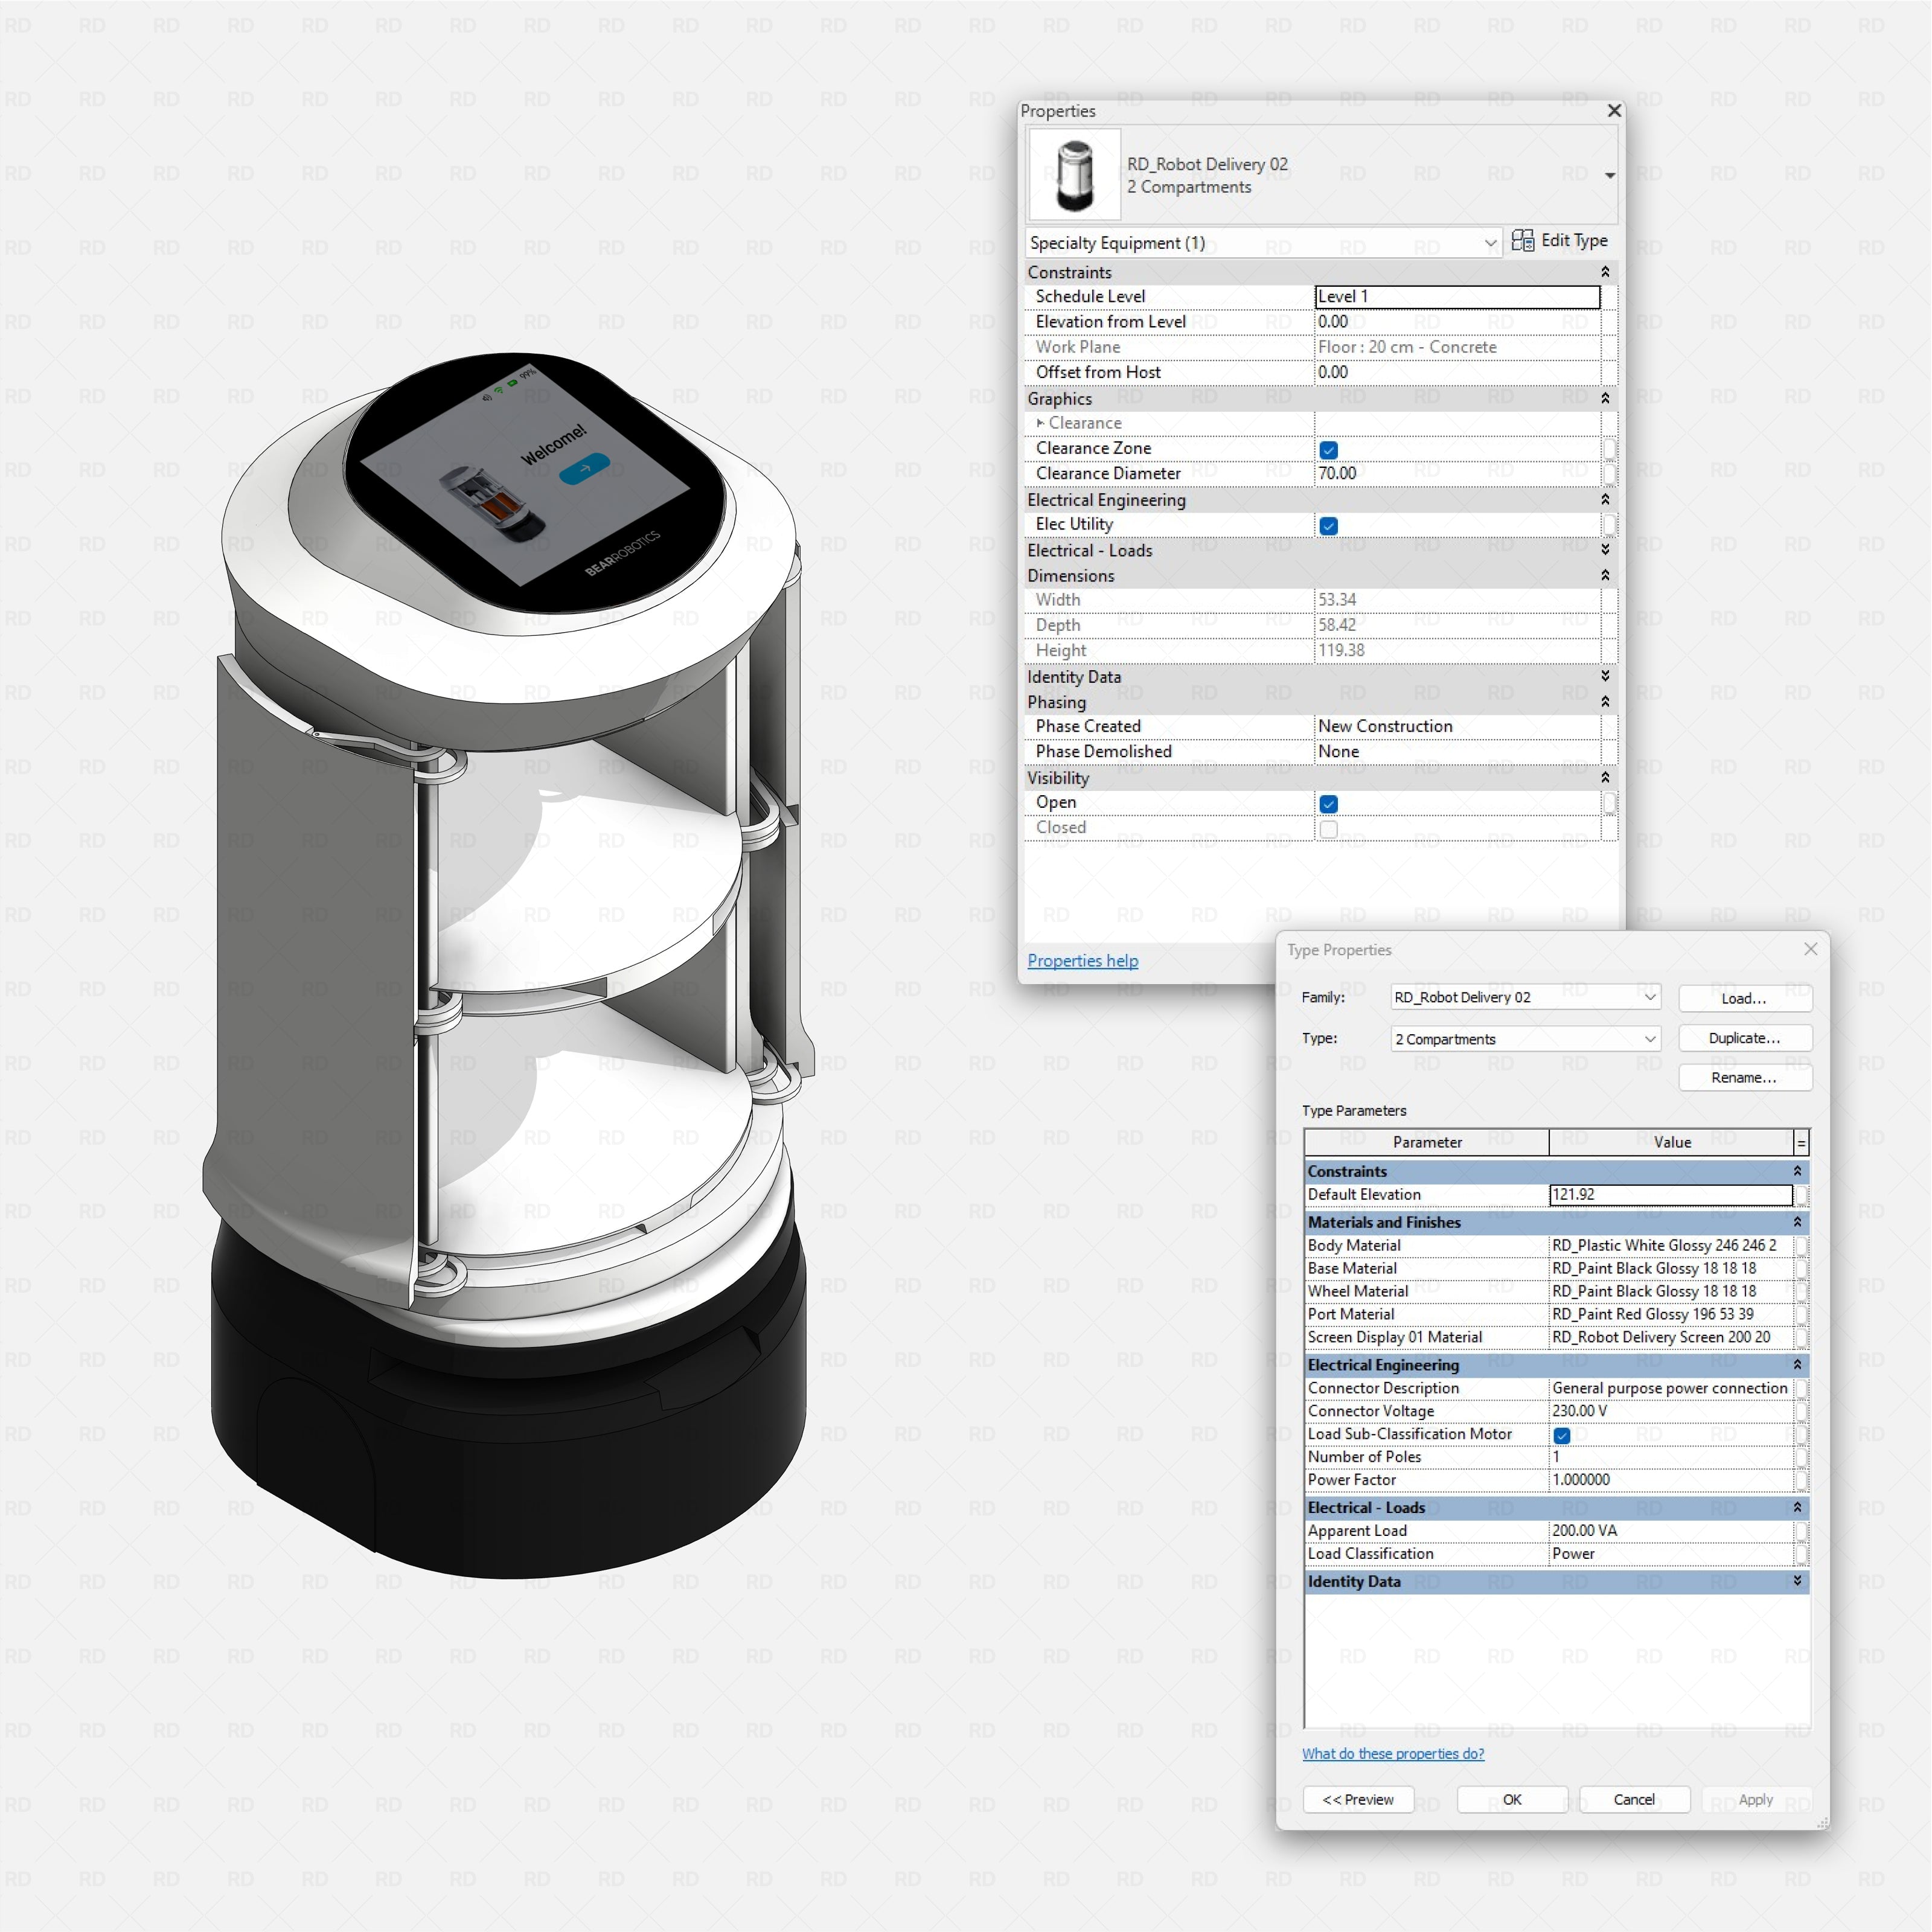Expand the Electrical - Loads section in Properties panel
This screenshot has width=1932, height=1932.
[x=1605, y=550]
